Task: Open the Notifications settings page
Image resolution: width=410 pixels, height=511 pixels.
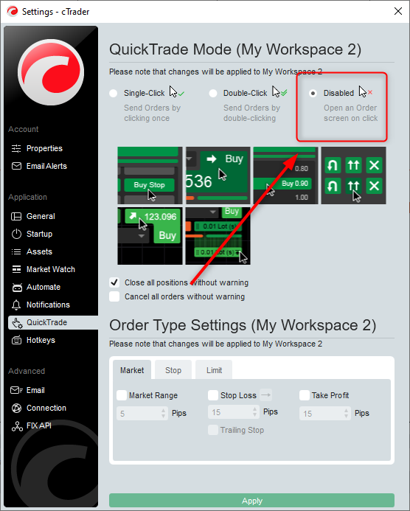Action: click(48, 305)
